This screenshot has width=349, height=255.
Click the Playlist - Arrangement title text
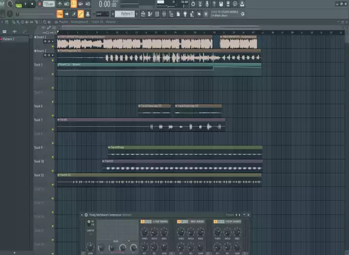point(74,22)
